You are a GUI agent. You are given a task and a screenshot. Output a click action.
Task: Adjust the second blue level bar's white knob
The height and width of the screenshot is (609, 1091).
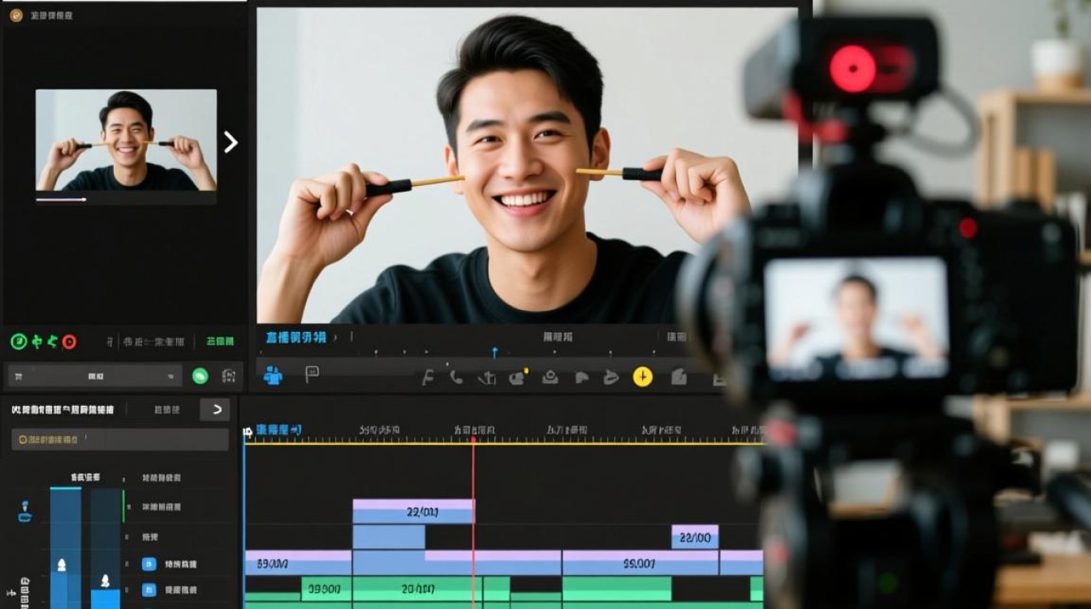pyautogui.click(x=105, y=581)
